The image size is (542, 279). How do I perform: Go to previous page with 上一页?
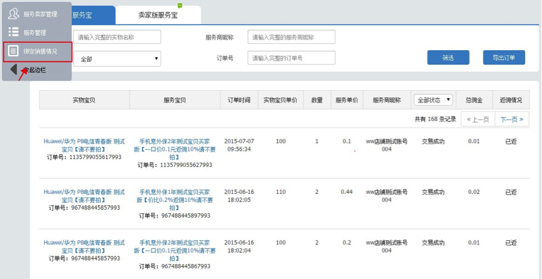477,119
